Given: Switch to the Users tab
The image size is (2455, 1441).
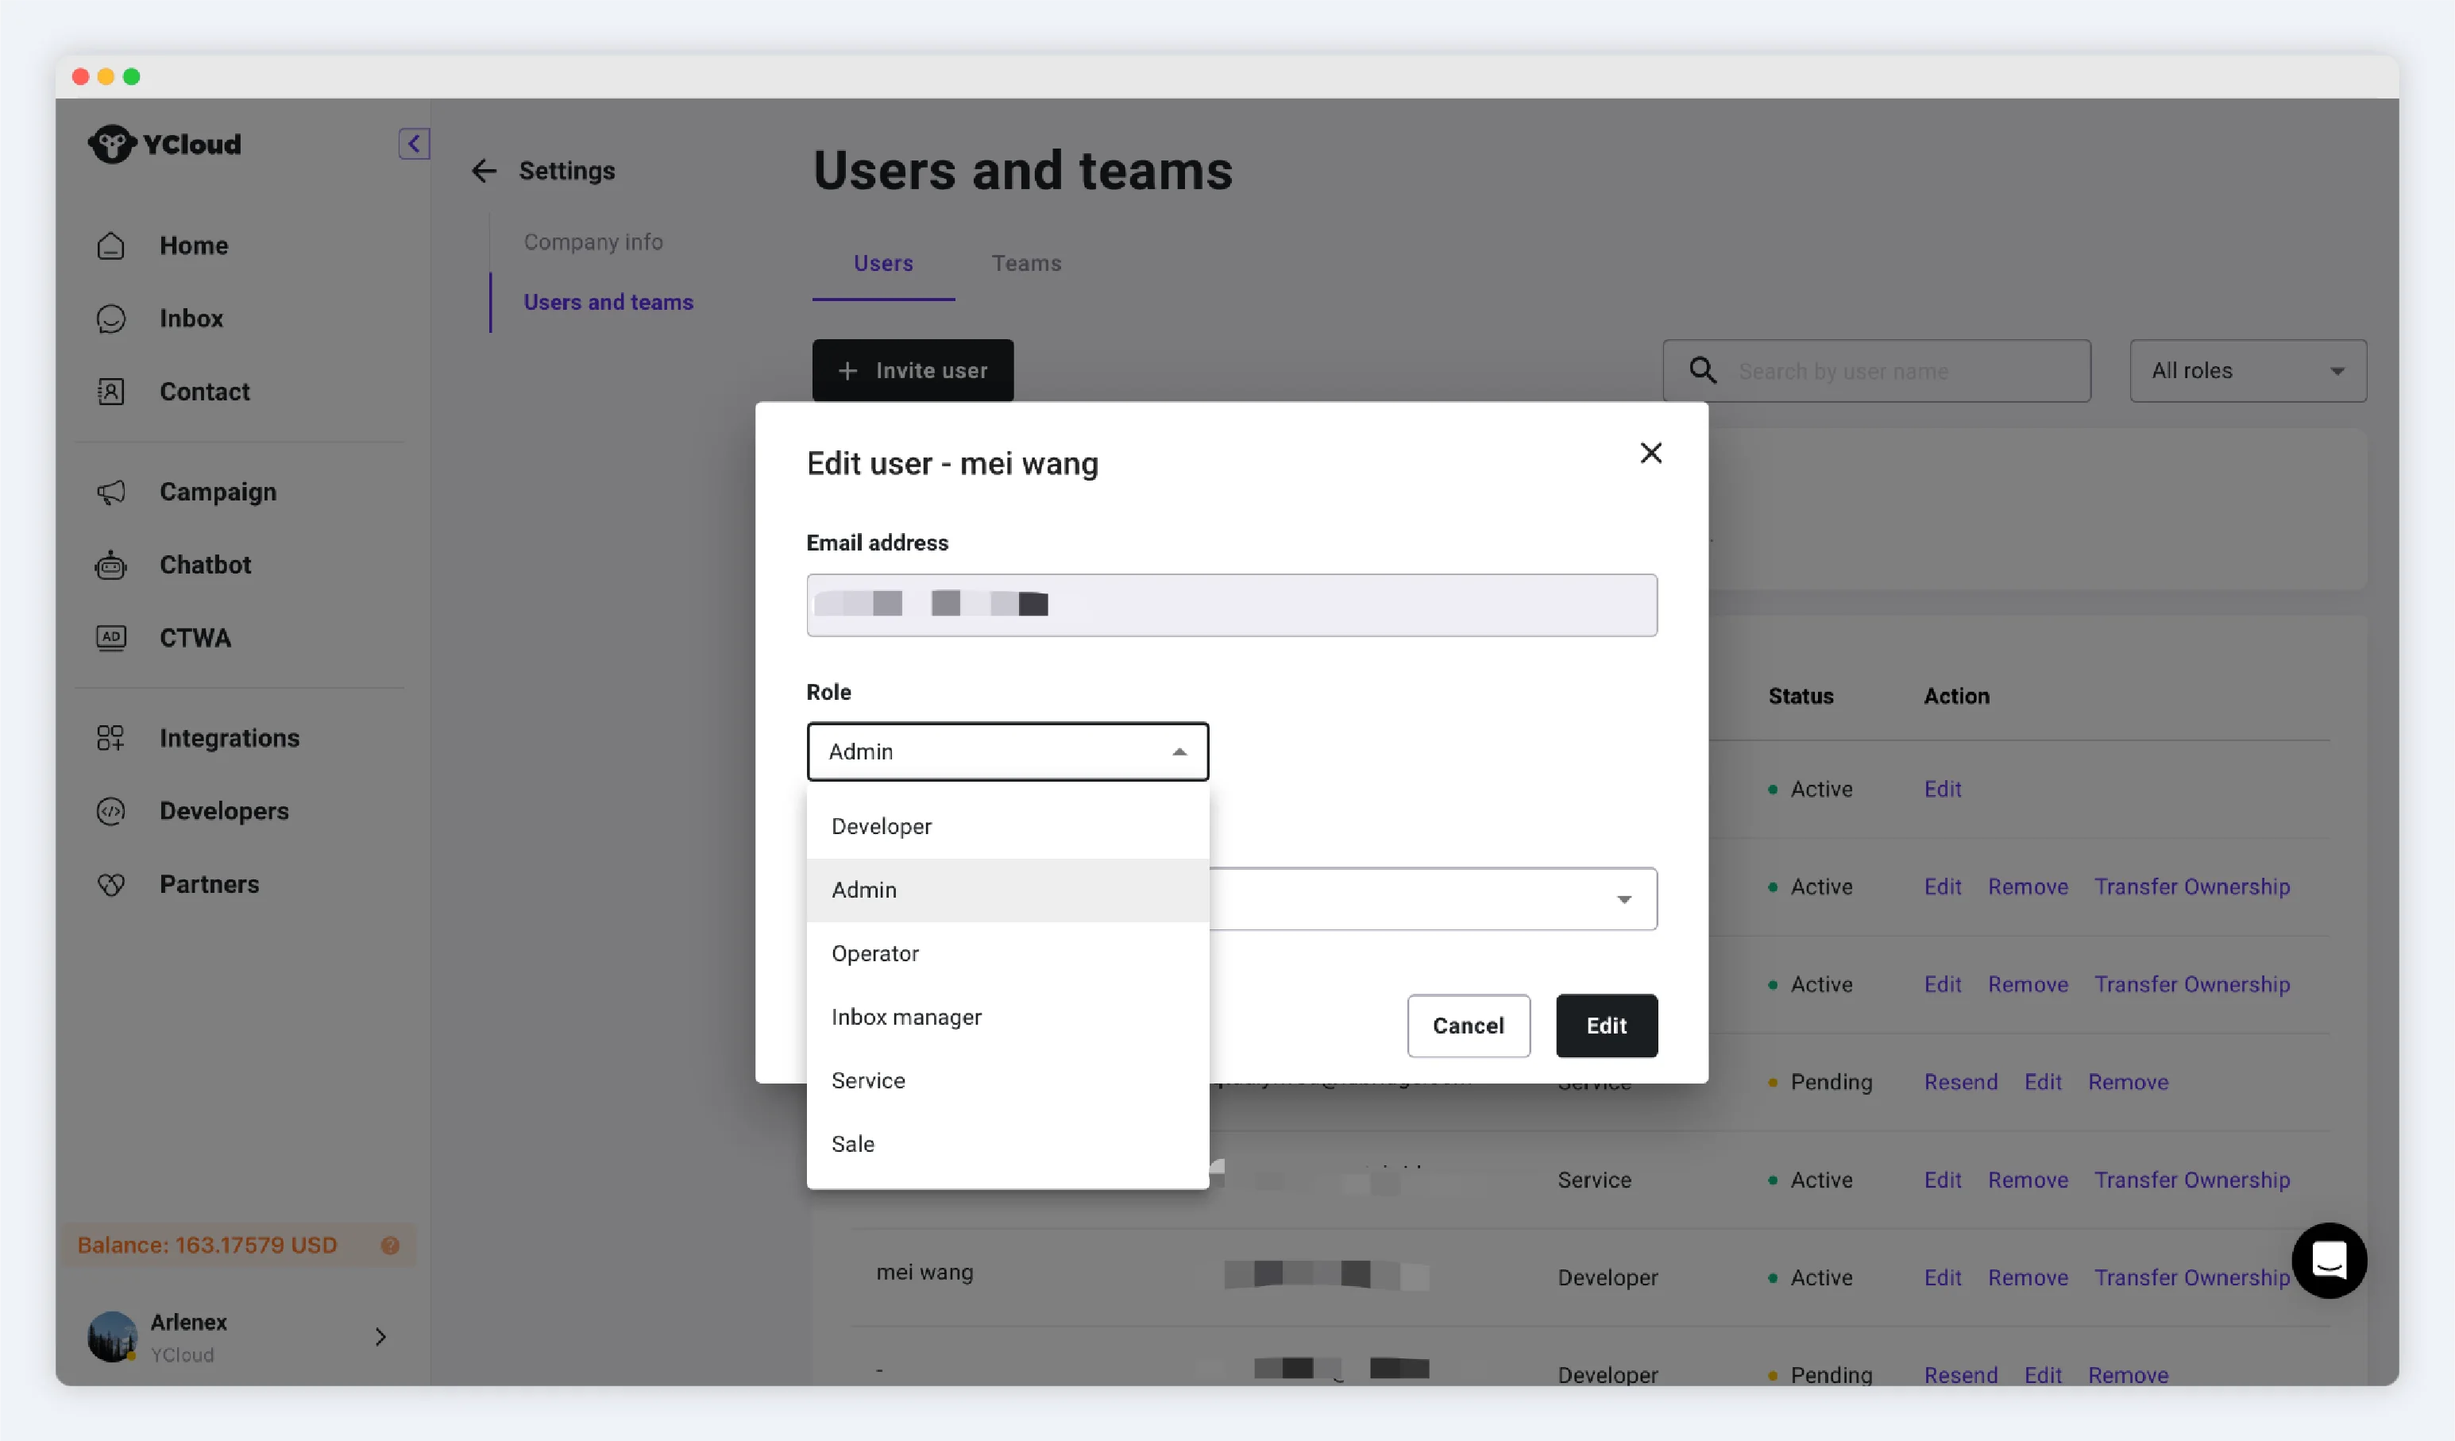Looking at the screenshot, I should 884,263.
